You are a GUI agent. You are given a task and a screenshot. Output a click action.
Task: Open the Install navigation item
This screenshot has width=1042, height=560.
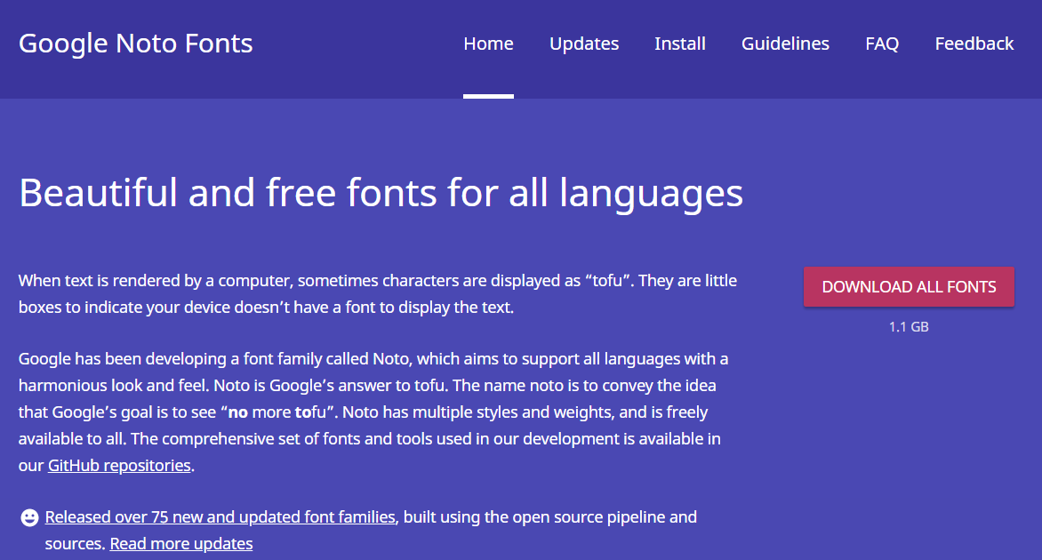click(680, 44)
